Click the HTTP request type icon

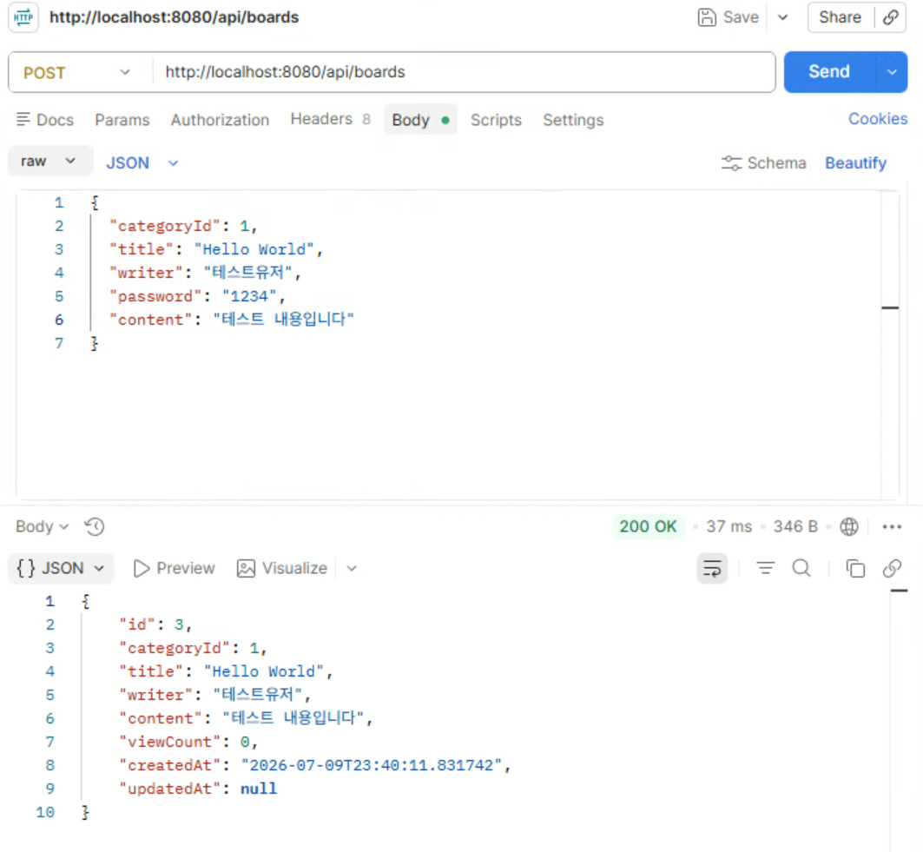coord(23,17)
